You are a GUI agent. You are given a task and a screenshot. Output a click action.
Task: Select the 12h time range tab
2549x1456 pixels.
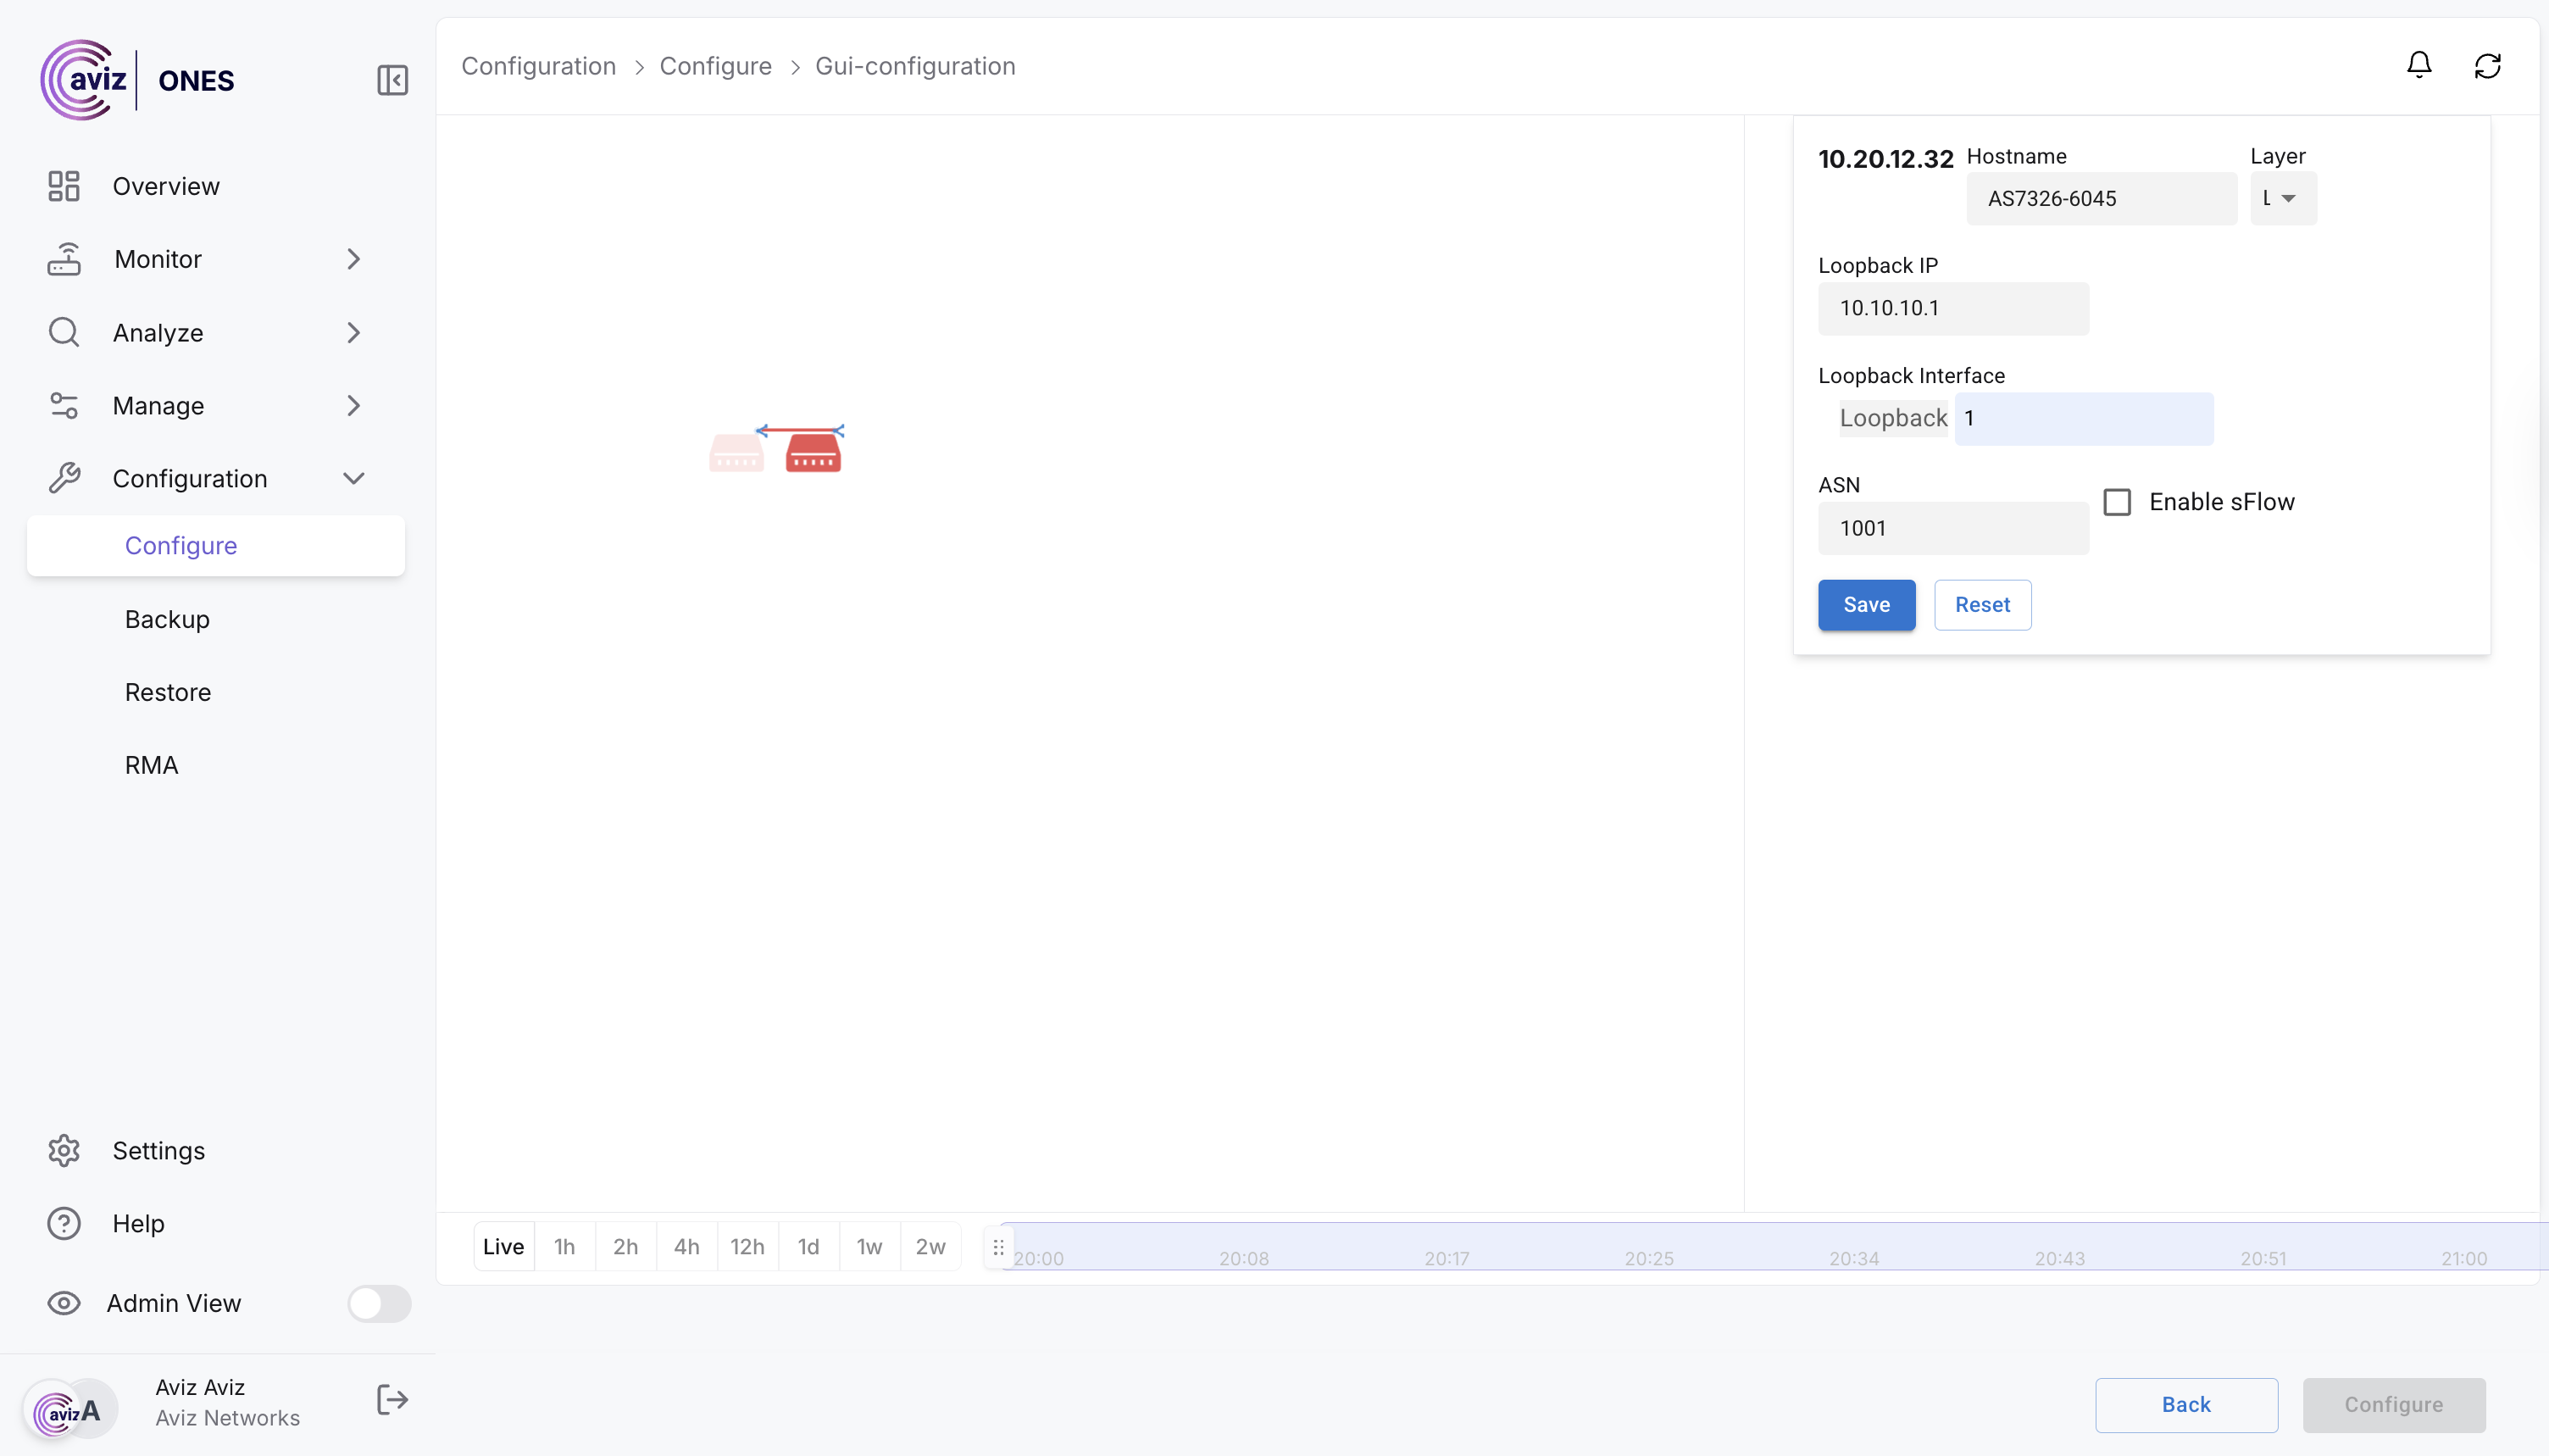click(747, 1246)
